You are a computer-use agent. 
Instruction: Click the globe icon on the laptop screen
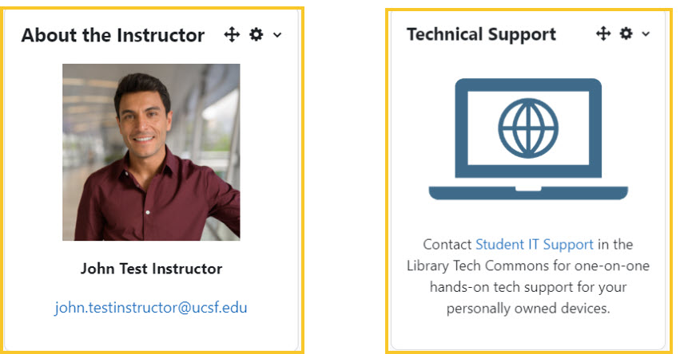pos(528,128)
